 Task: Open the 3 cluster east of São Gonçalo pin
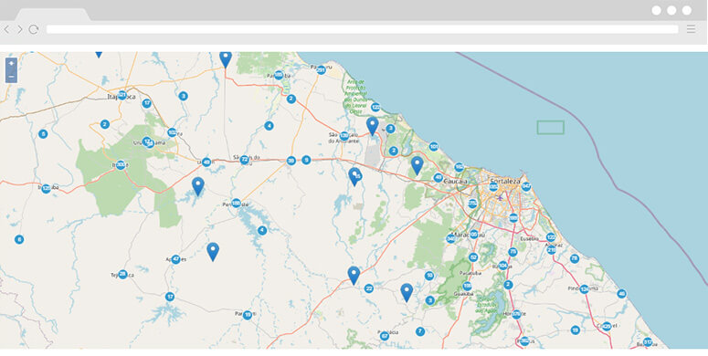[x=391, y=129]
